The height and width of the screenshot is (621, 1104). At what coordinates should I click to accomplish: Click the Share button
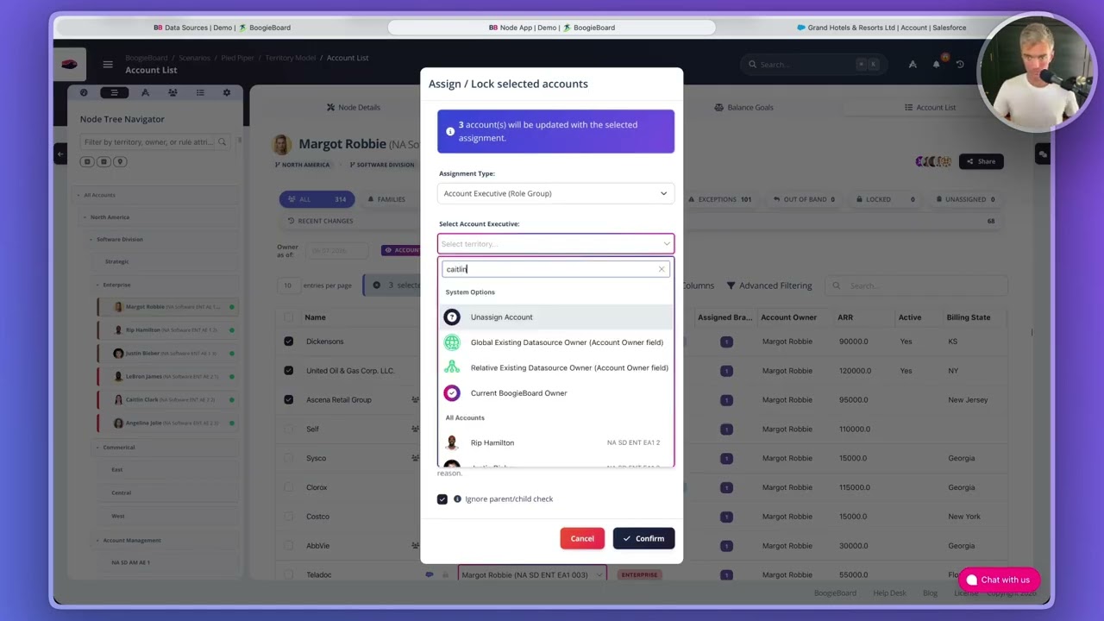click(x=981, y=161)
